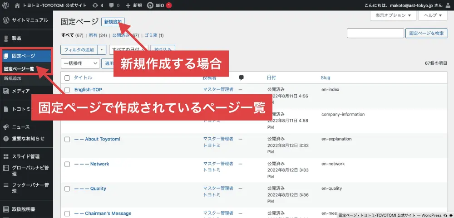Open the Quality page link
454x218 pixels.
pos(90,189)
